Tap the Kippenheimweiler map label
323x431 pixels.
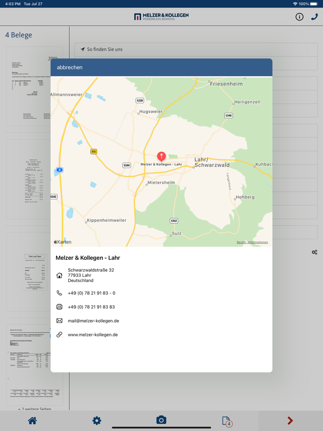(107, 220)
